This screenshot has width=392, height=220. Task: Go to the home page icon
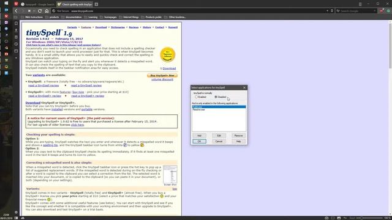coord(47,11)
